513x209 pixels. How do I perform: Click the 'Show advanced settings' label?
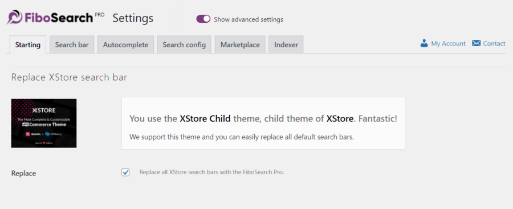click(249, 19)
